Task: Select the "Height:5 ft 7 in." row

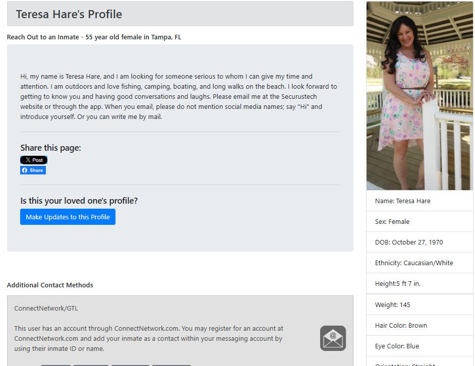Action: coord(420,284)
